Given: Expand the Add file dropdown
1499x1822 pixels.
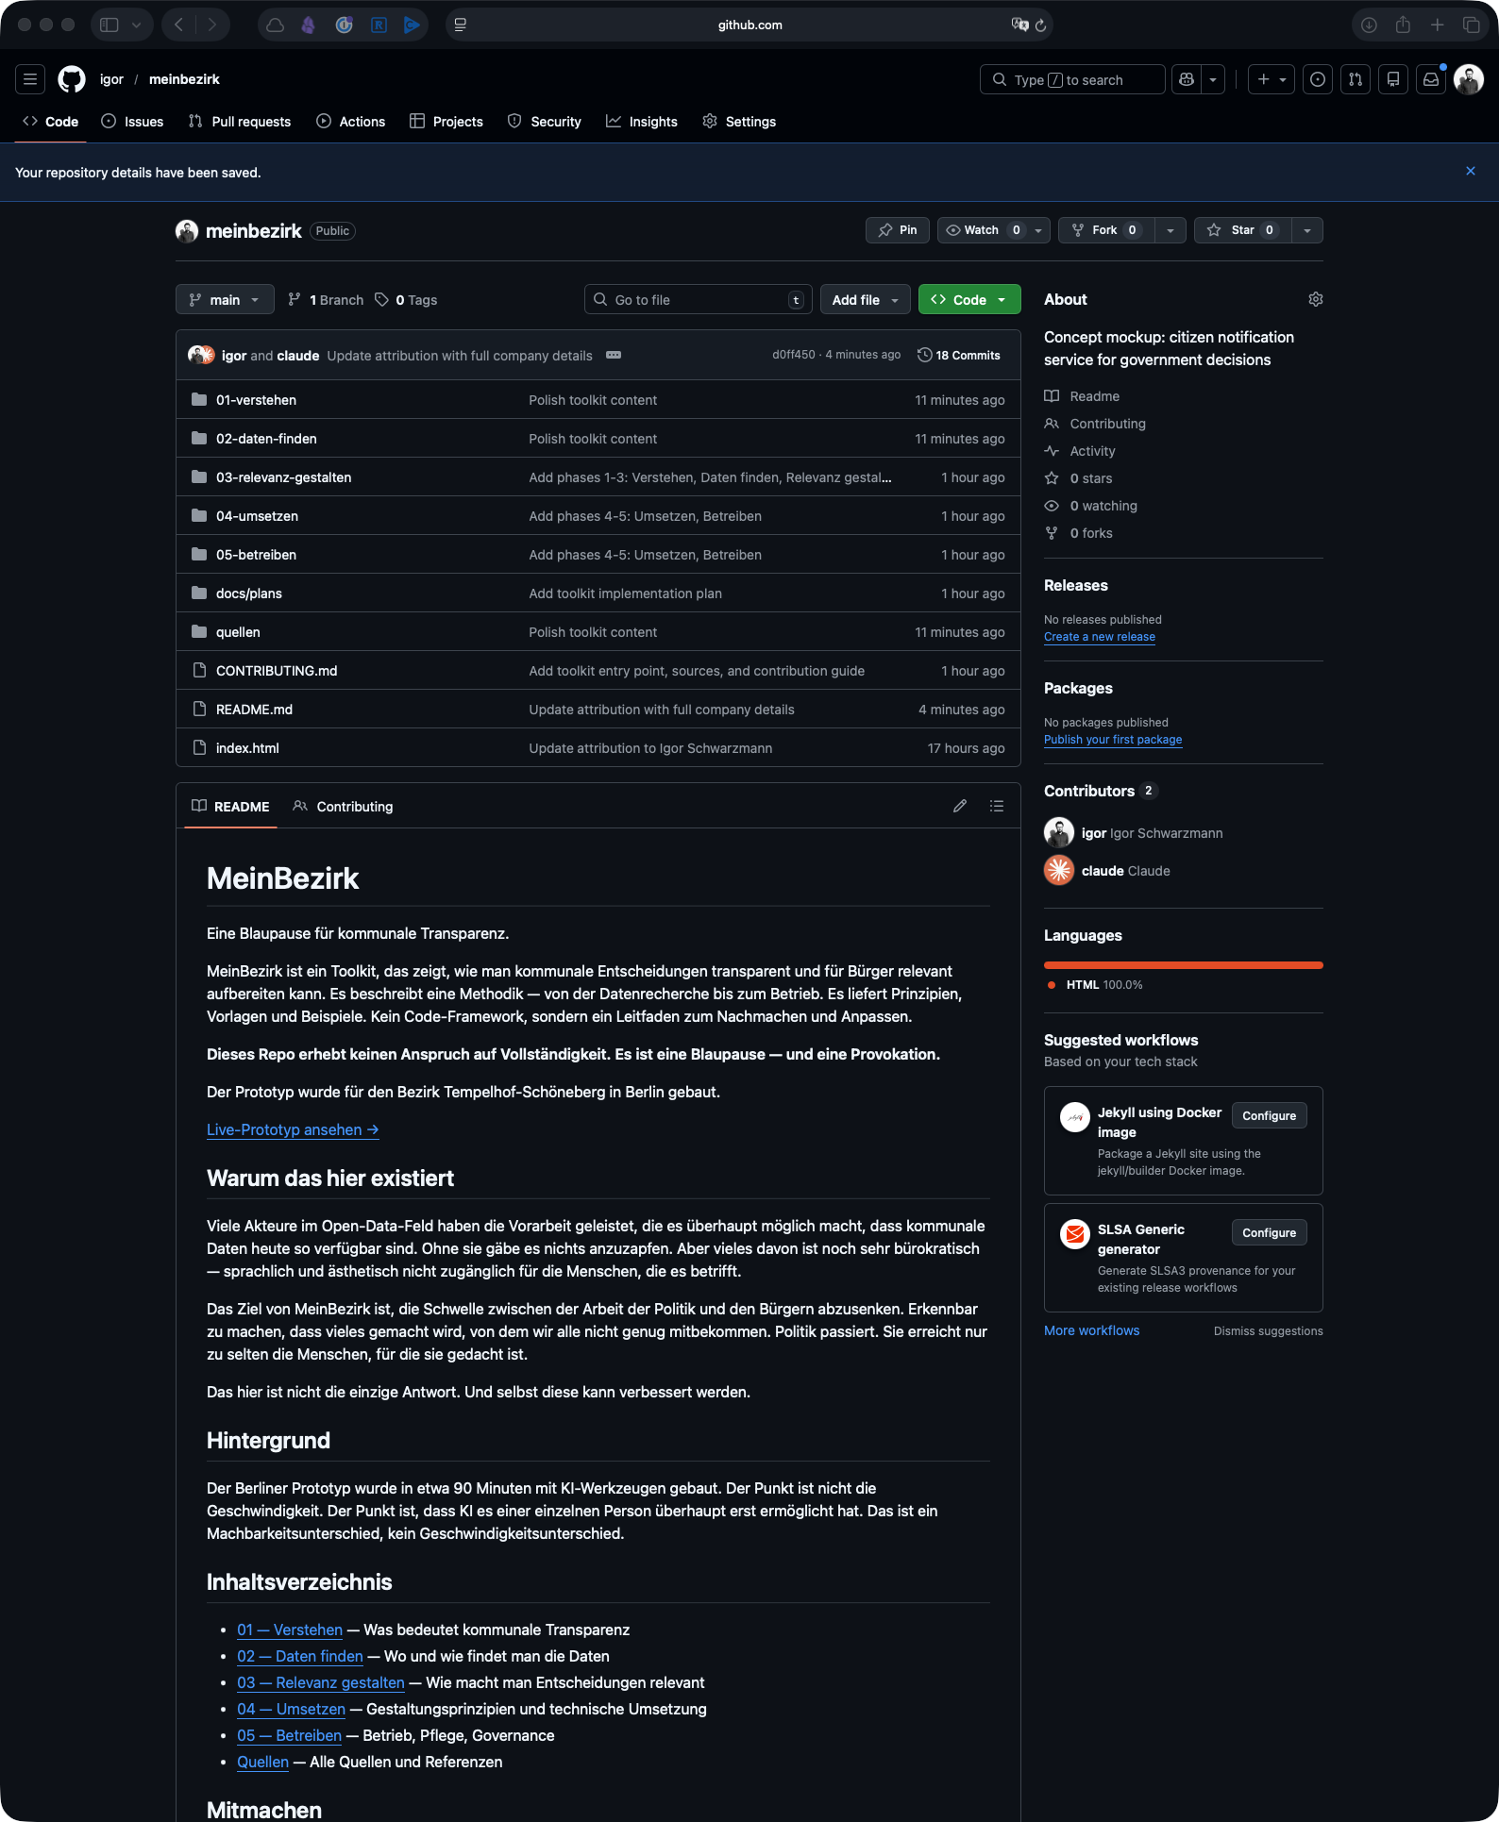Looking at the screenshot, I should pos(866,299).
